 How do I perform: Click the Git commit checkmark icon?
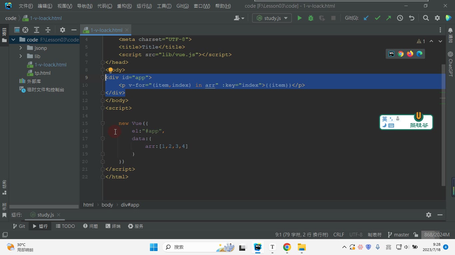point(377,18)
